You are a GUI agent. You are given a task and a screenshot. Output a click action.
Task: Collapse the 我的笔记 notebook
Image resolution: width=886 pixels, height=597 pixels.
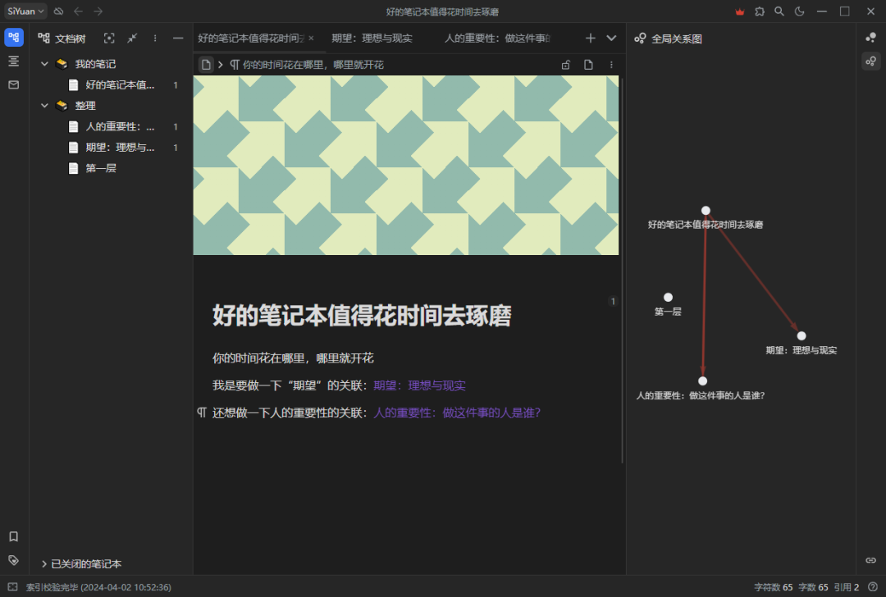(x=44, y=63)
